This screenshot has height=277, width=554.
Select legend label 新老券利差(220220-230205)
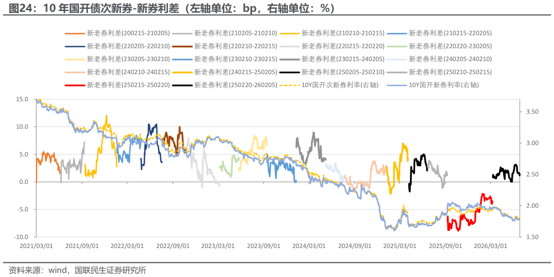pyautogui.click(x=450, y=46)
